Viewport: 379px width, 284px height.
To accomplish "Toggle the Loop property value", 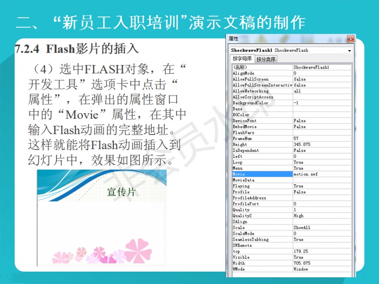I will pyautogui.click(x=322, y=162).
